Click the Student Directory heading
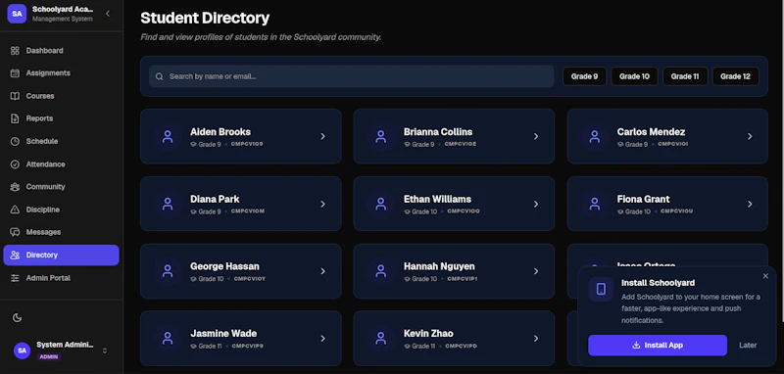 coord(205,19)
